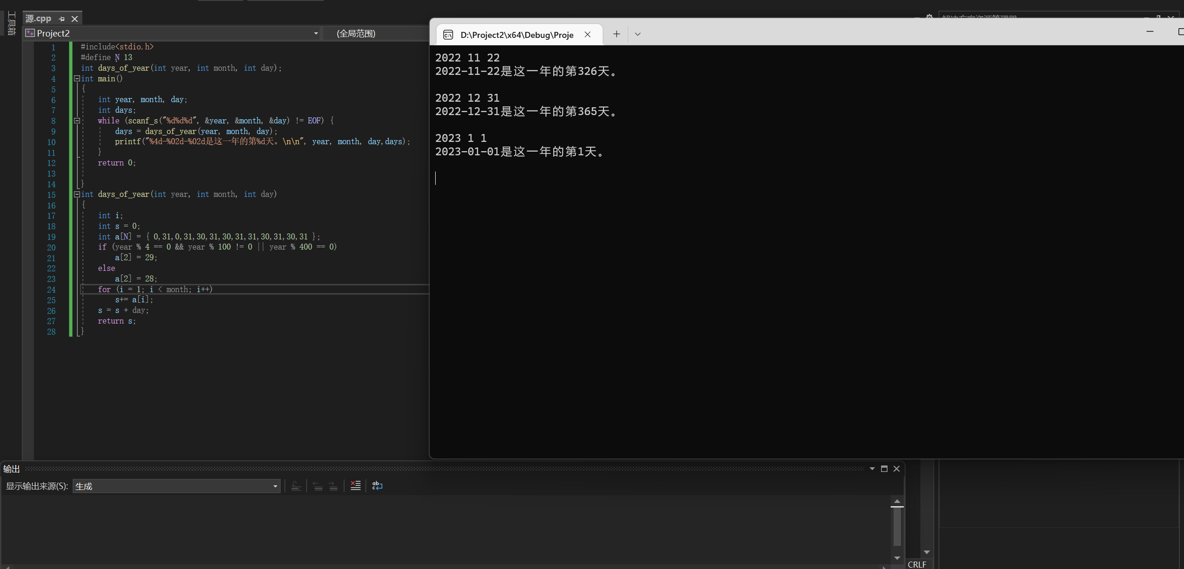Close the D:\Project2 console tab
This screenshot has height=569, width=1184.
(587, 35)
